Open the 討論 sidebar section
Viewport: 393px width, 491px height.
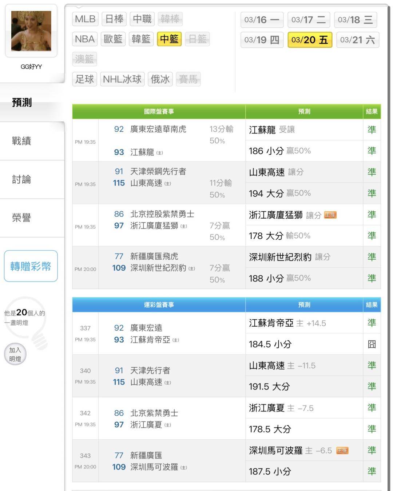[22, 179]
